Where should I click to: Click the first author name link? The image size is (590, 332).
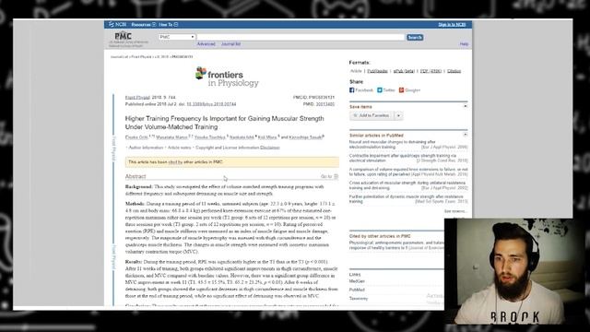click(136, 137)
